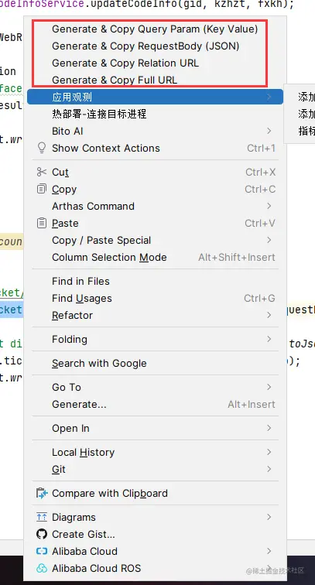This screenshot has width=315, height=585.
Task: Click the scissors icon next to Cut
Action: 42,172
